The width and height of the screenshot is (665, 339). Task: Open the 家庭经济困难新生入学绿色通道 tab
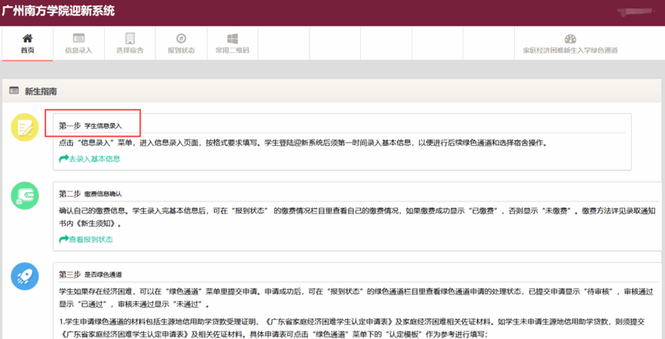(570, 38)
